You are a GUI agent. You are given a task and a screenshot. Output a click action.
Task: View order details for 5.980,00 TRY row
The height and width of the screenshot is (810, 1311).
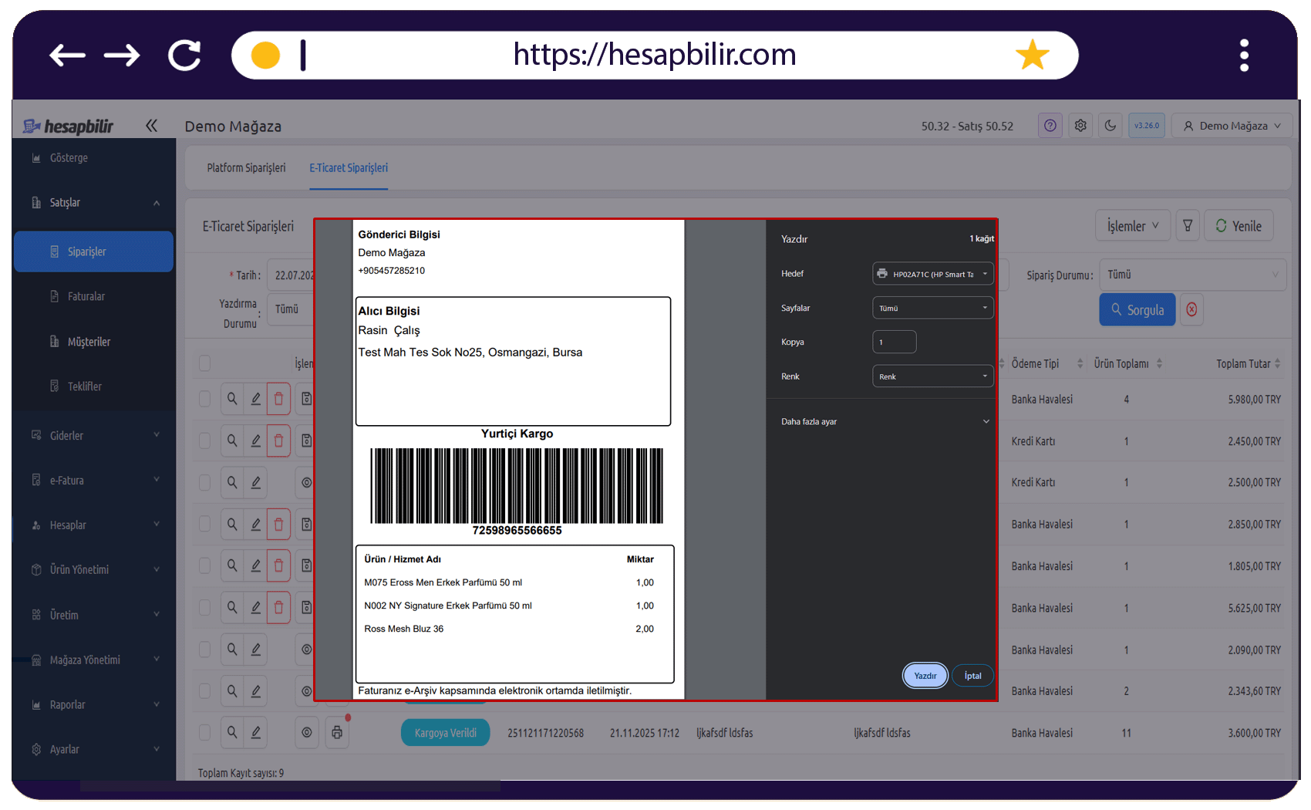pyautogui.click(x=232, y=399)
